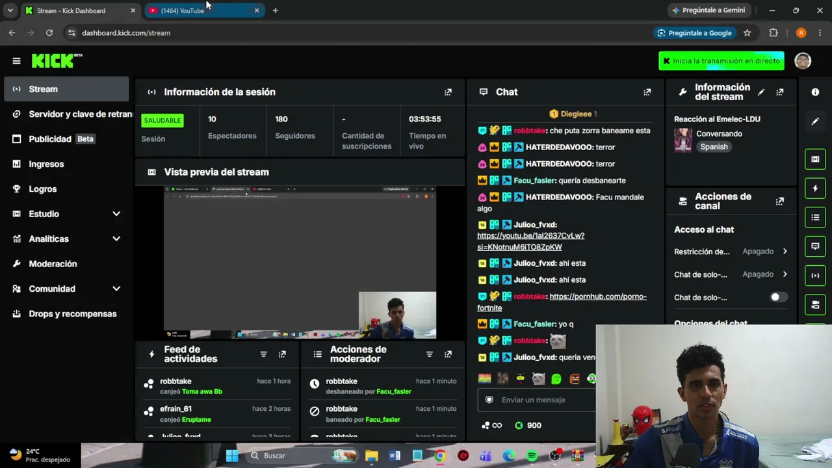Pop out the Chat panel
832x468 pixels.
pos(647,92)
